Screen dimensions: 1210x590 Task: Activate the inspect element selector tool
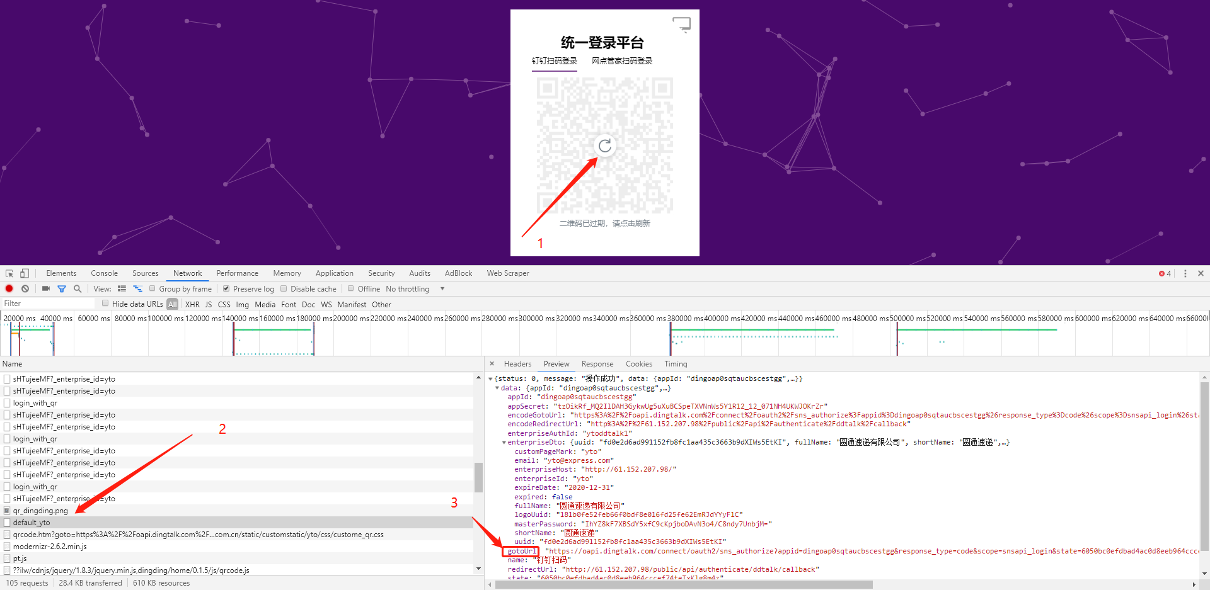9,273
